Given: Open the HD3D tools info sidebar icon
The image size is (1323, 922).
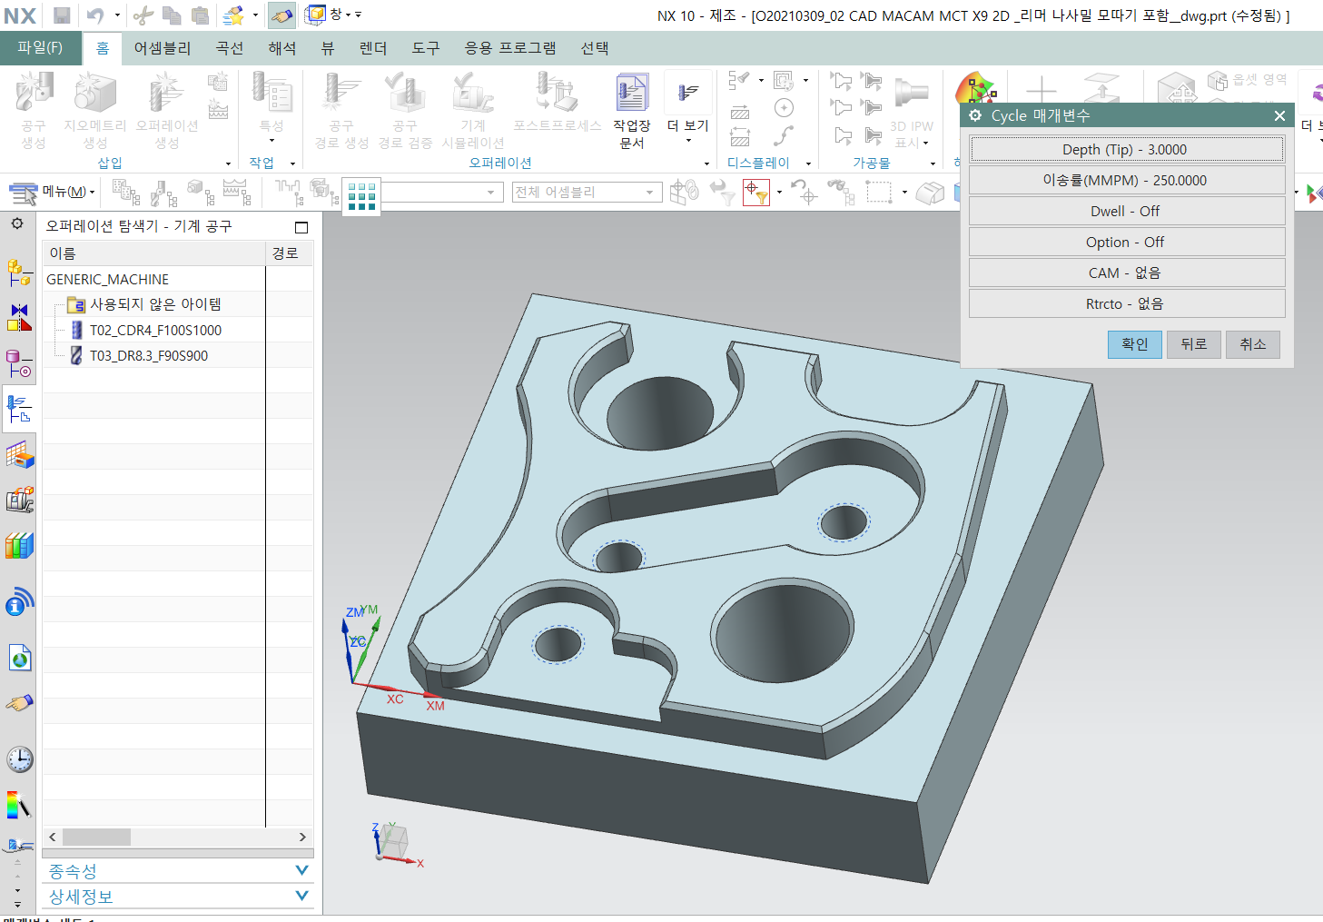Looking at the screenshot, I should pyautogui.click(x=19, y=601).
